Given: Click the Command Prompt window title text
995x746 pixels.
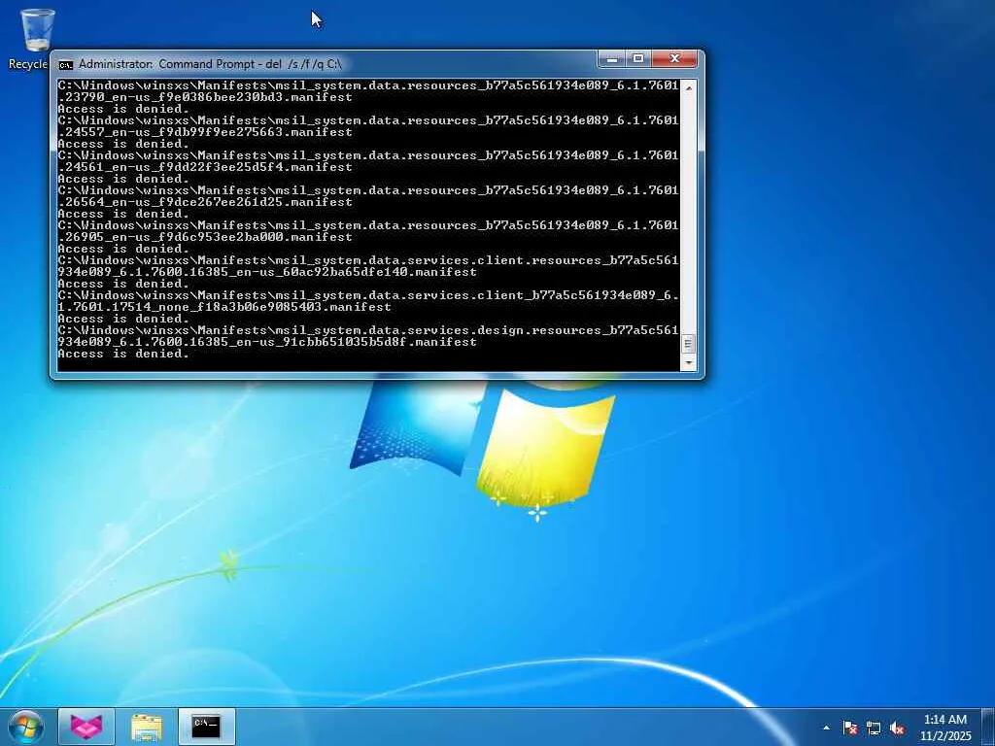Looking at the screenshot, I should click(x=210, y=64).
